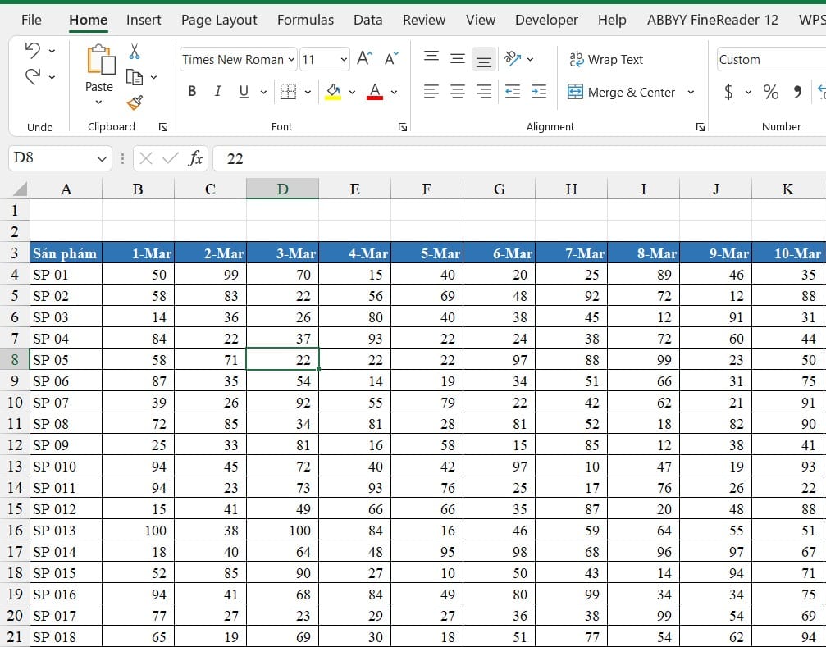Image resolution: width=826 pixels, height=647 pixels.
Task: Click the Cut scissors icon
Action: (x=135, y=52)
